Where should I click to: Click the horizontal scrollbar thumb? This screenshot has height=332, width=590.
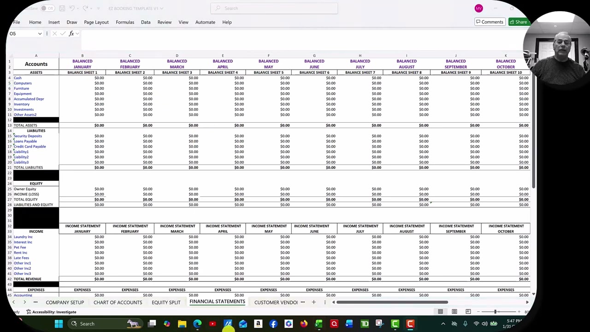click(392, 302)
